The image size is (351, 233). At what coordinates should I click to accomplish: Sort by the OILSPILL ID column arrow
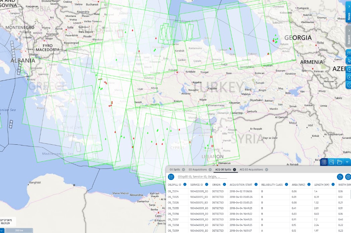coord(185,184)
